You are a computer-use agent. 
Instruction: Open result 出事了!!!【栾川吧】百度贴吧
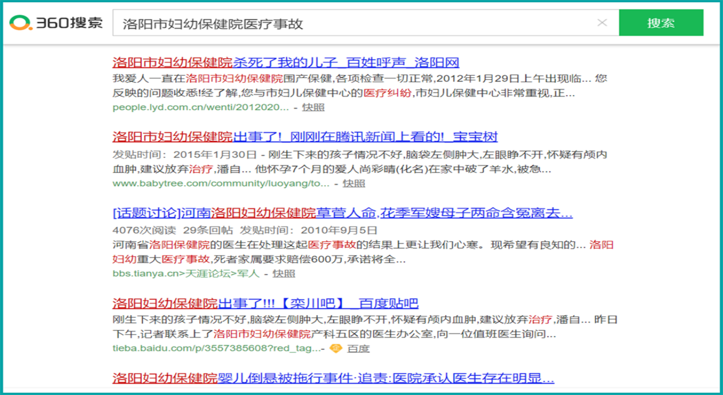coord(265,303)
